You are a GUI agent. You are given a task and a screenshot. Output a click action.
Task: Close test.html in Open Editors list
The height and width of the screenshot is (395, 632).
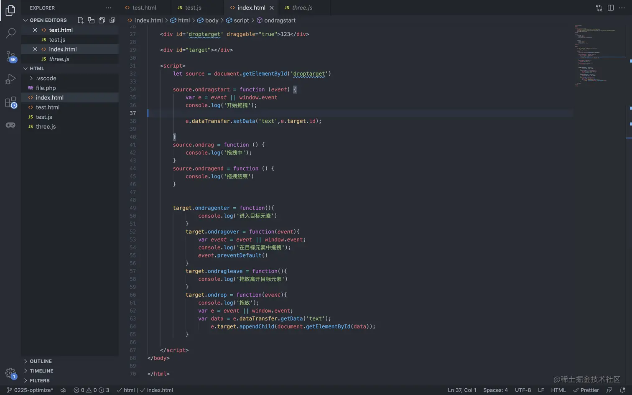(x=35, y=30)
